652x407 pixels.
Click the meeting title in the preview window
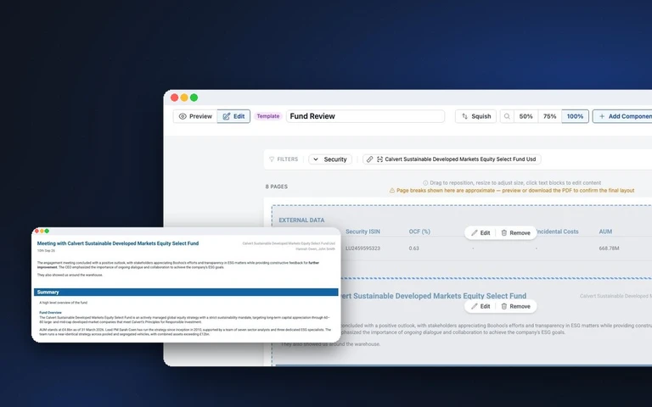(118, 243)
